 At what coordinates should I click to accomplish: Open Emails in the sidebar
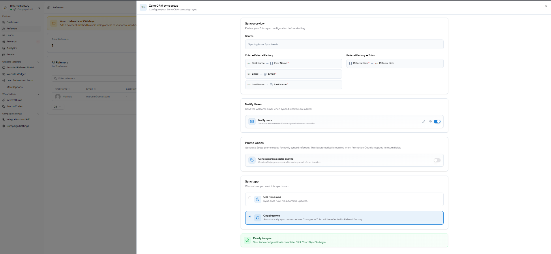10,54
